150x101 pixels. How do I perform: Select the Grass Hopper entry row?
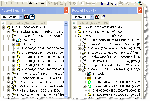[x=40, y=90]
